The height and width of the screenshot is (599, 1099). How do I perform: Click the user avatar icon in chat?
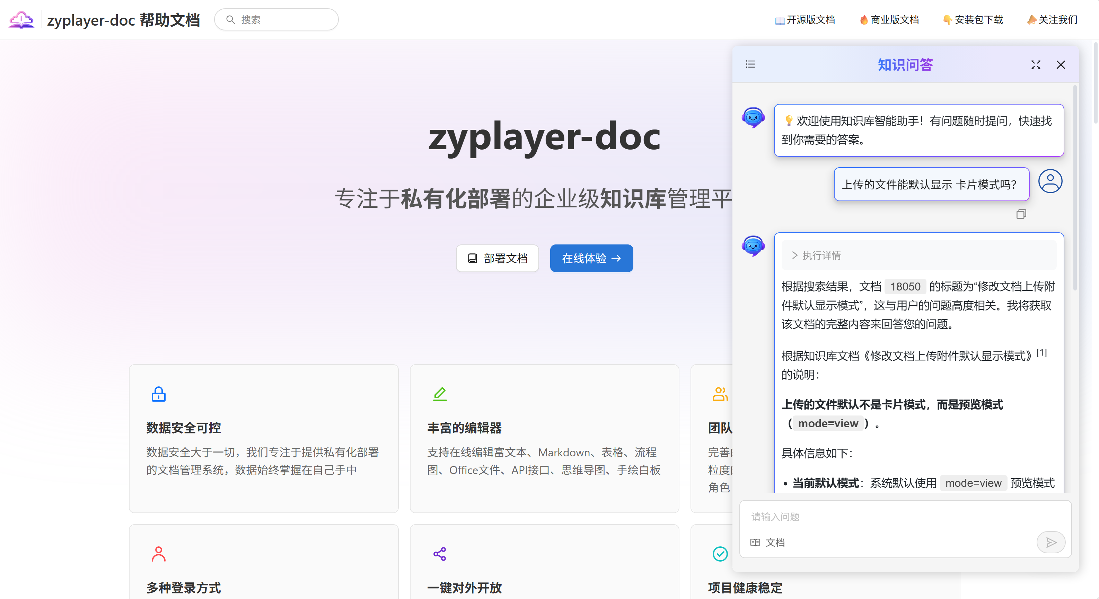pyautogui.click(x=1050, y=181)
